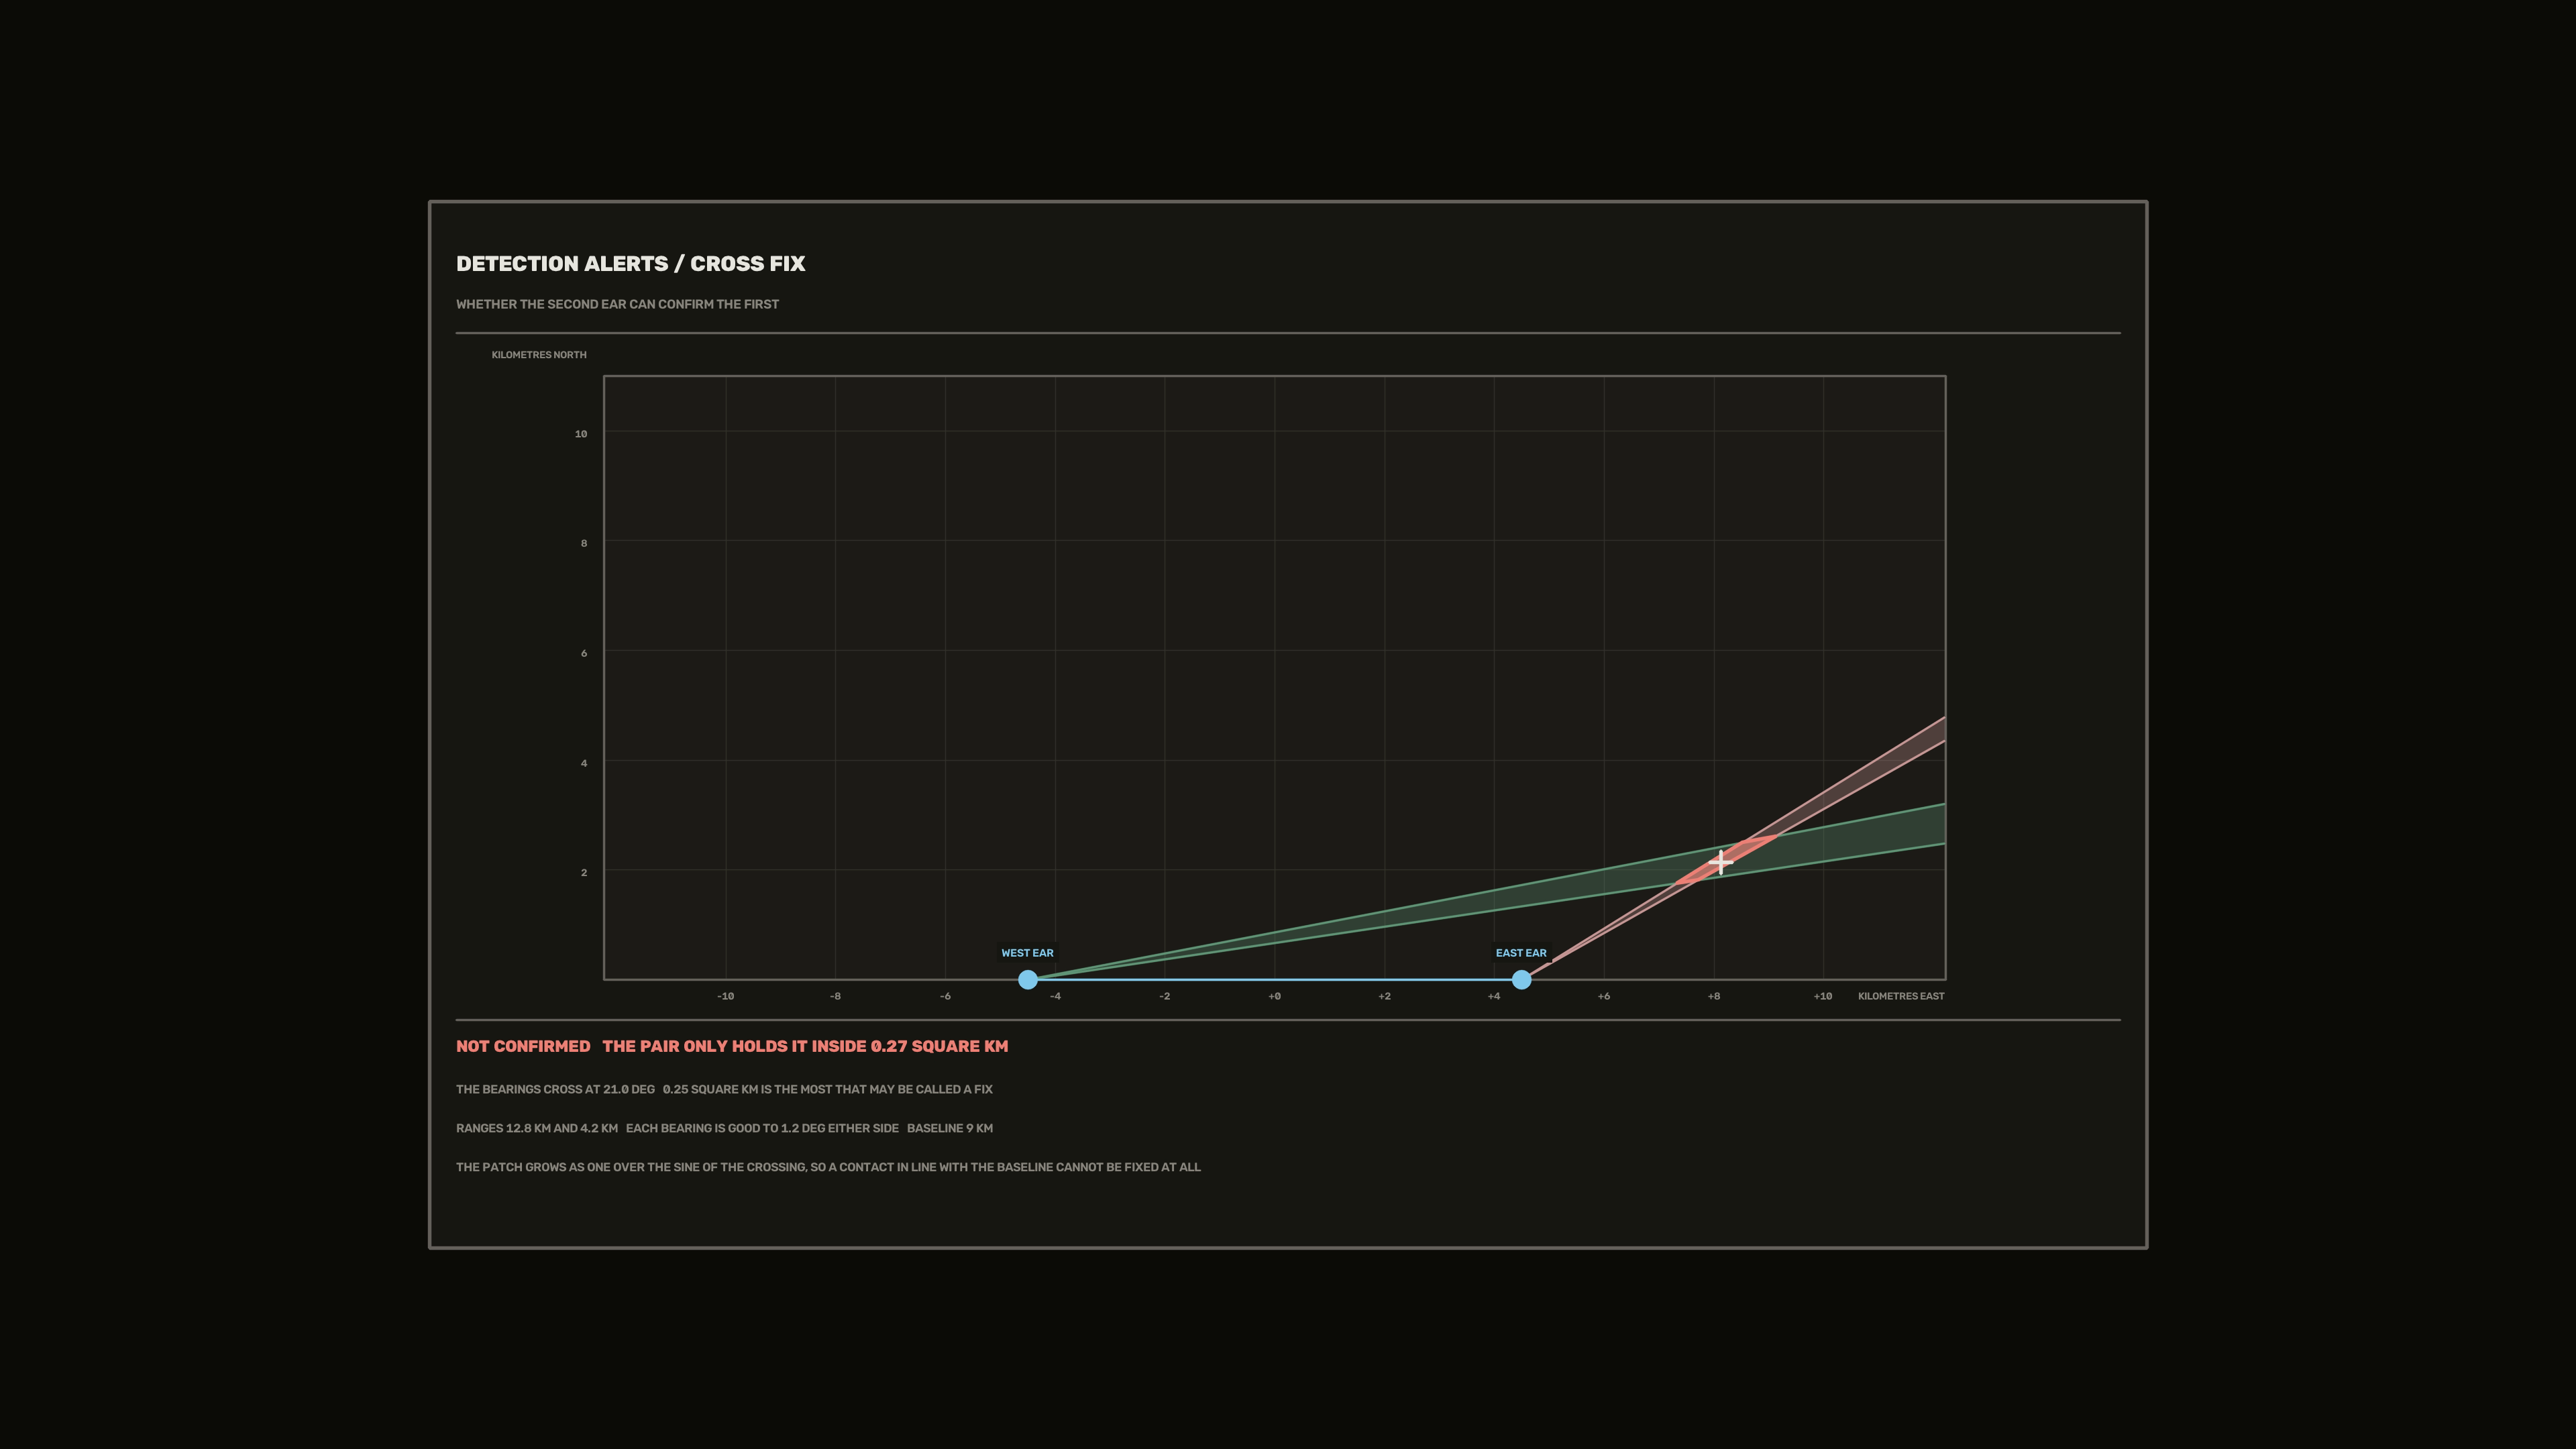Click the east-axis tick label '-10'

click(x=725, y=996)
